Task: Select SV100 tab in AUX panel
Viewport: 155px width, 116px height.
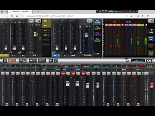Action: tap(22, 55)
